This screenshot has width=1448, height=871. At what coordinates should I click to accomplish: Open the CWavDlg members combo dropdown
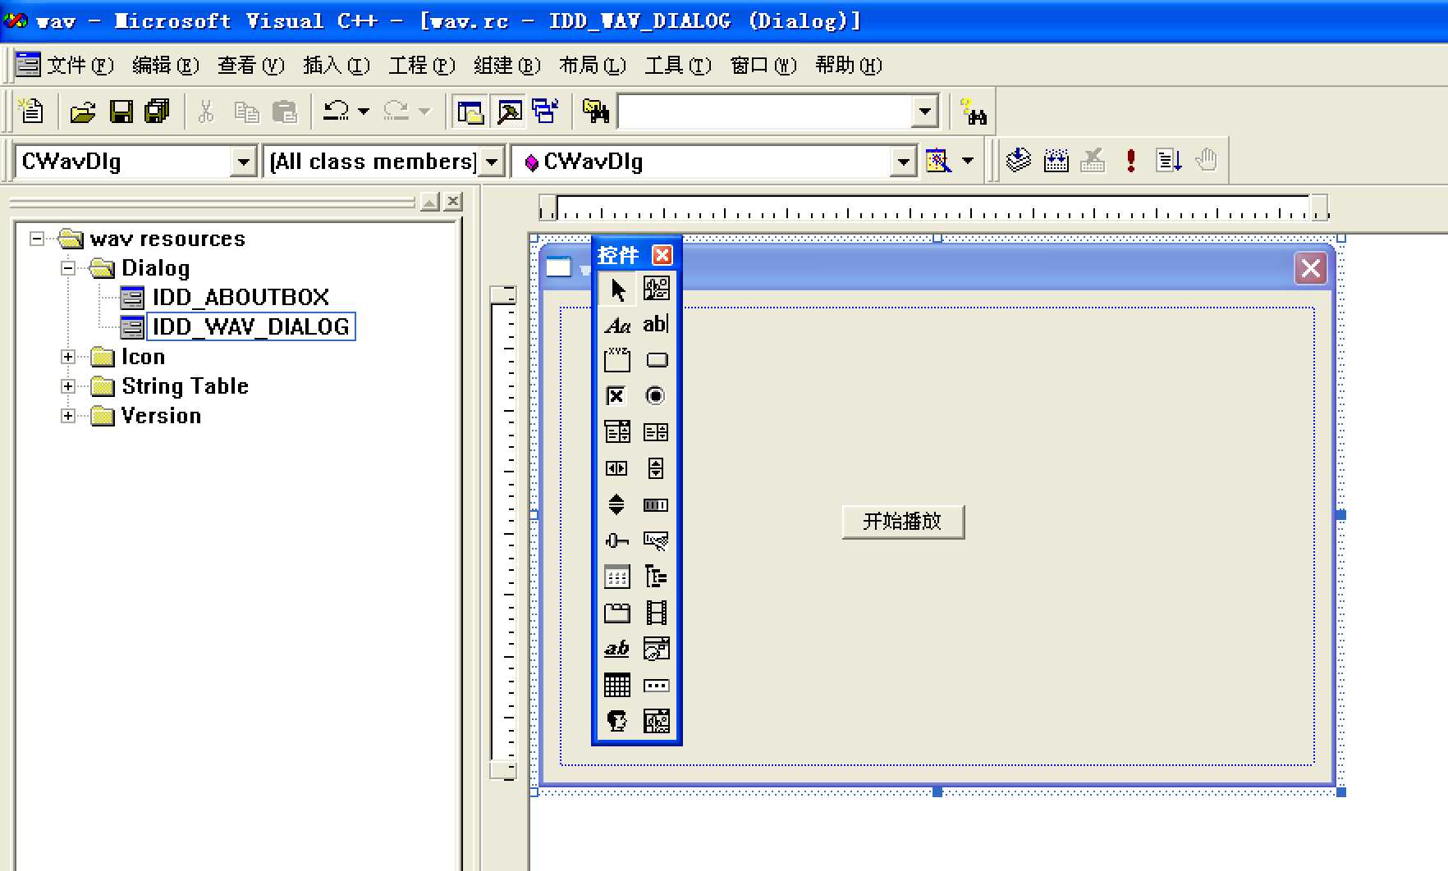[x=904, y=162]
